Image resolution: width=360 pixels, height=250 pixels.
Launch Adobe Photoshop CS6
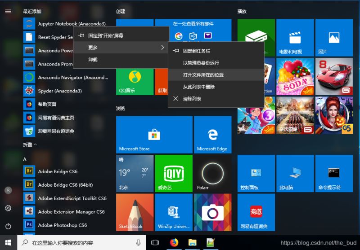tap(66, 225)
